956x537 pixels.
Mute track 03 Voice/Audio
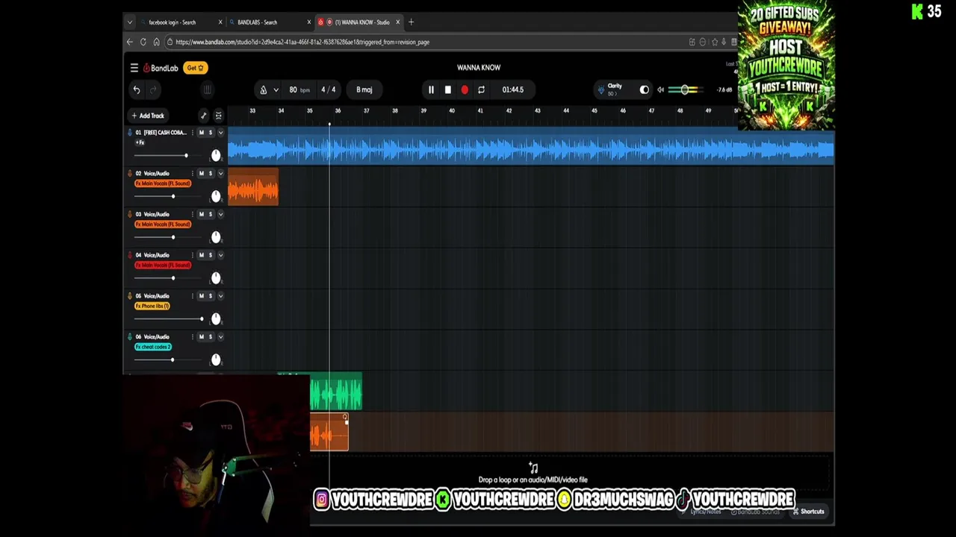201,214
